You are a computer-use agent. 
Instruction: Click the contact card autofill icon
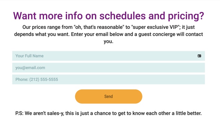coord(199,56)
